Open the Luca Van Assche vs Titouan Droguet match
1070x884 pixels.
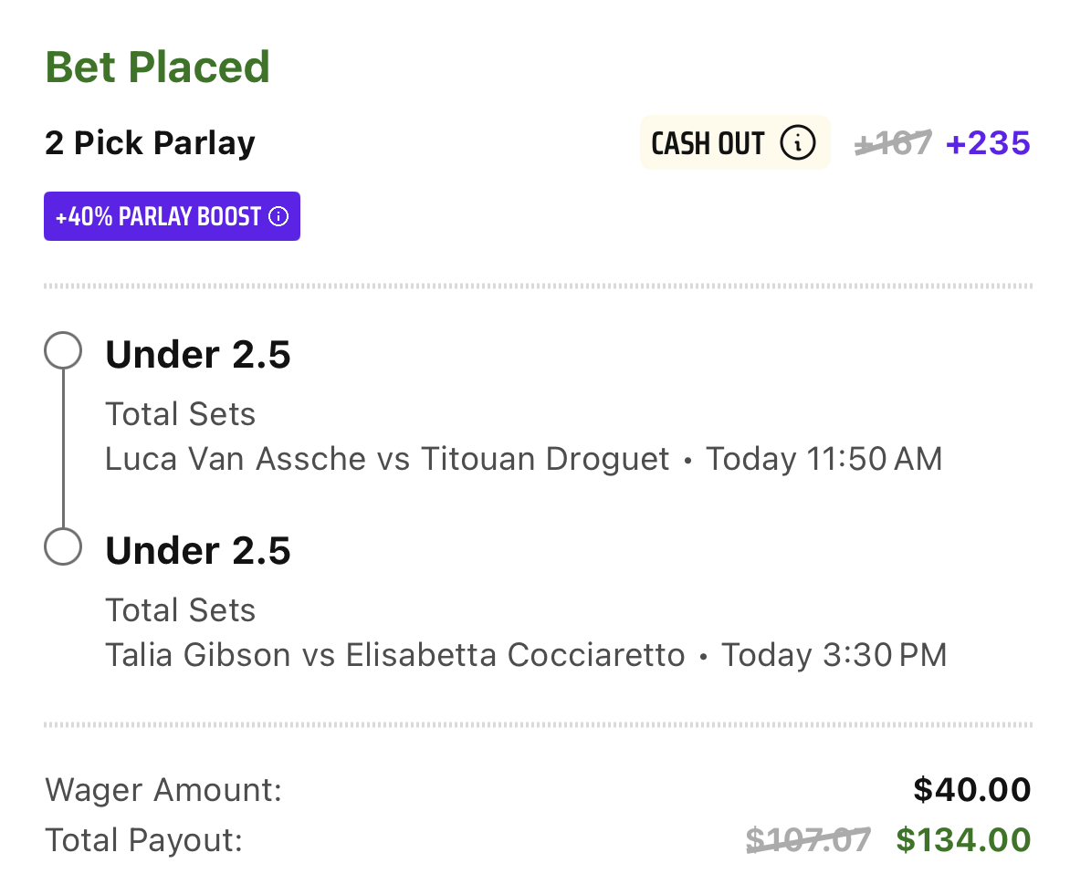pyautogui.click(x=387, y=458)
